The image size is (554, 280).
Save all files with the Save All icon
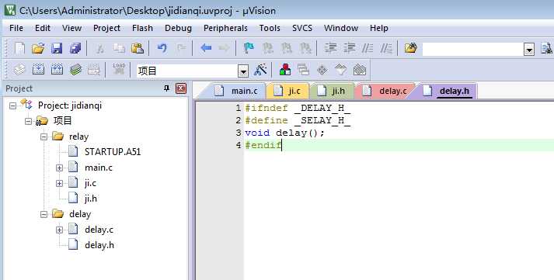click(x=75, y=48)
